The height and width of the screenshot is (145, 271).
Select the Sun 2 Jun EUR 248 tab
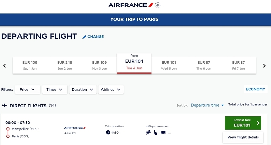(x=65, y=65)
